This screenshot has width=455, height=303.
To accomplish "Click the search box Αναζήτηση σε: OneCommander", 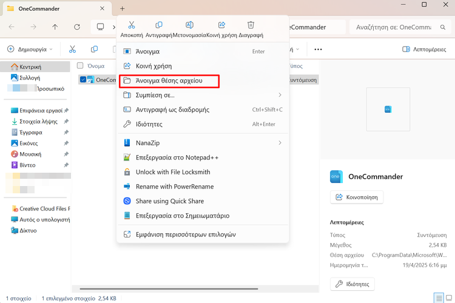I will 400,27.
